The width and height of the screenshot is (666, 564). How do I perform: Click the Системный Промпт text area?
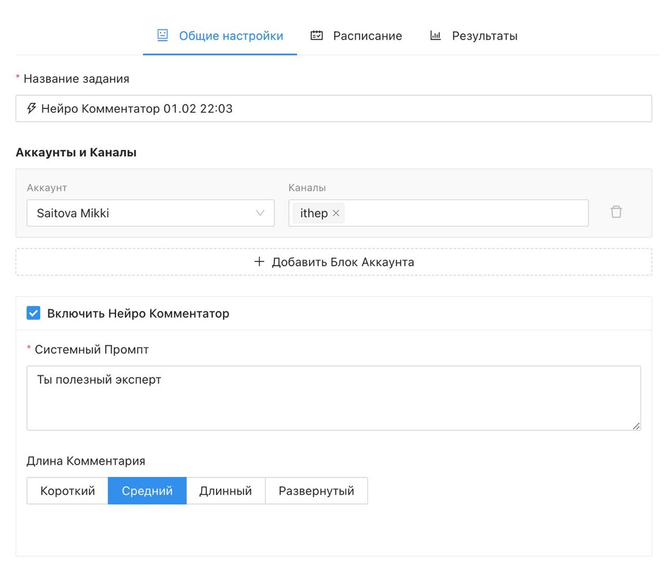334,397
